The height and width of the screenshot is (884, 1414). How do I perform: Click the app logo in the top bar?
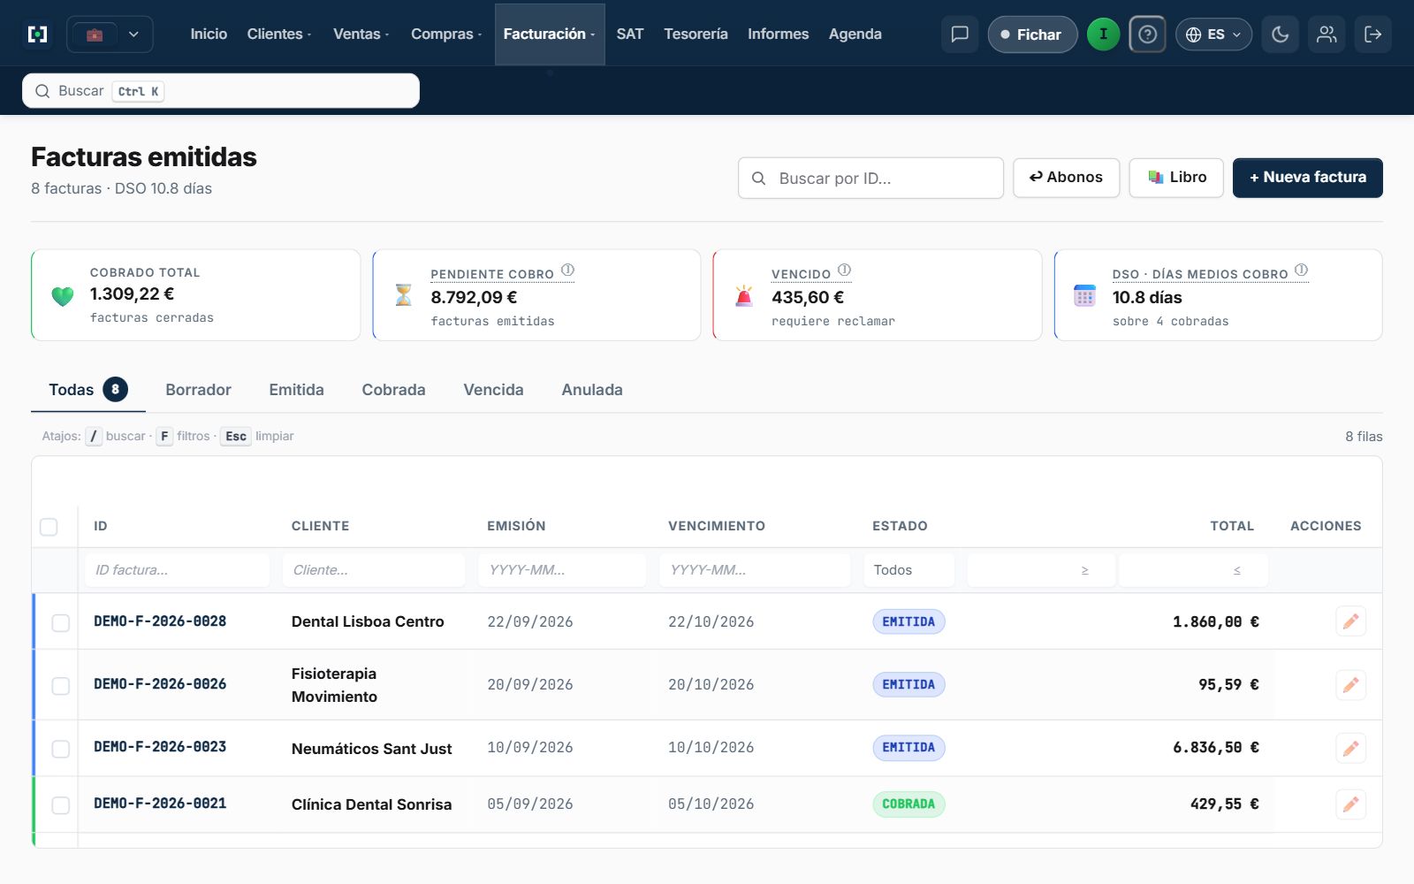pyautogui.click(x=37, y=34)
